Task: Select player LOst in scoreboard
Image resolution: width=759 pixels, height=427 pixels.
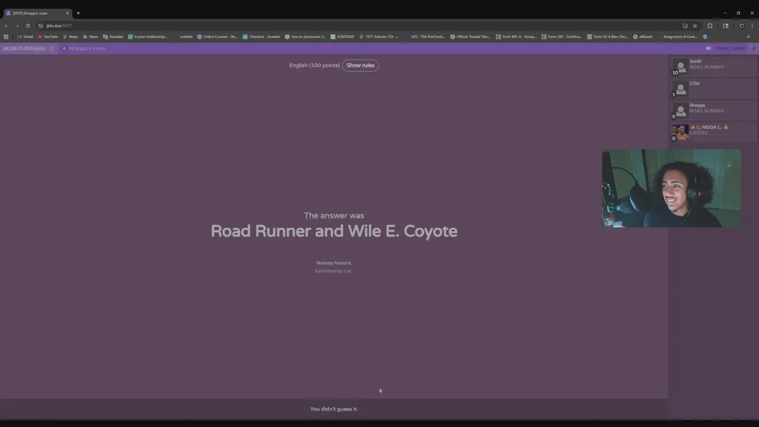Action: click(713, 88)
